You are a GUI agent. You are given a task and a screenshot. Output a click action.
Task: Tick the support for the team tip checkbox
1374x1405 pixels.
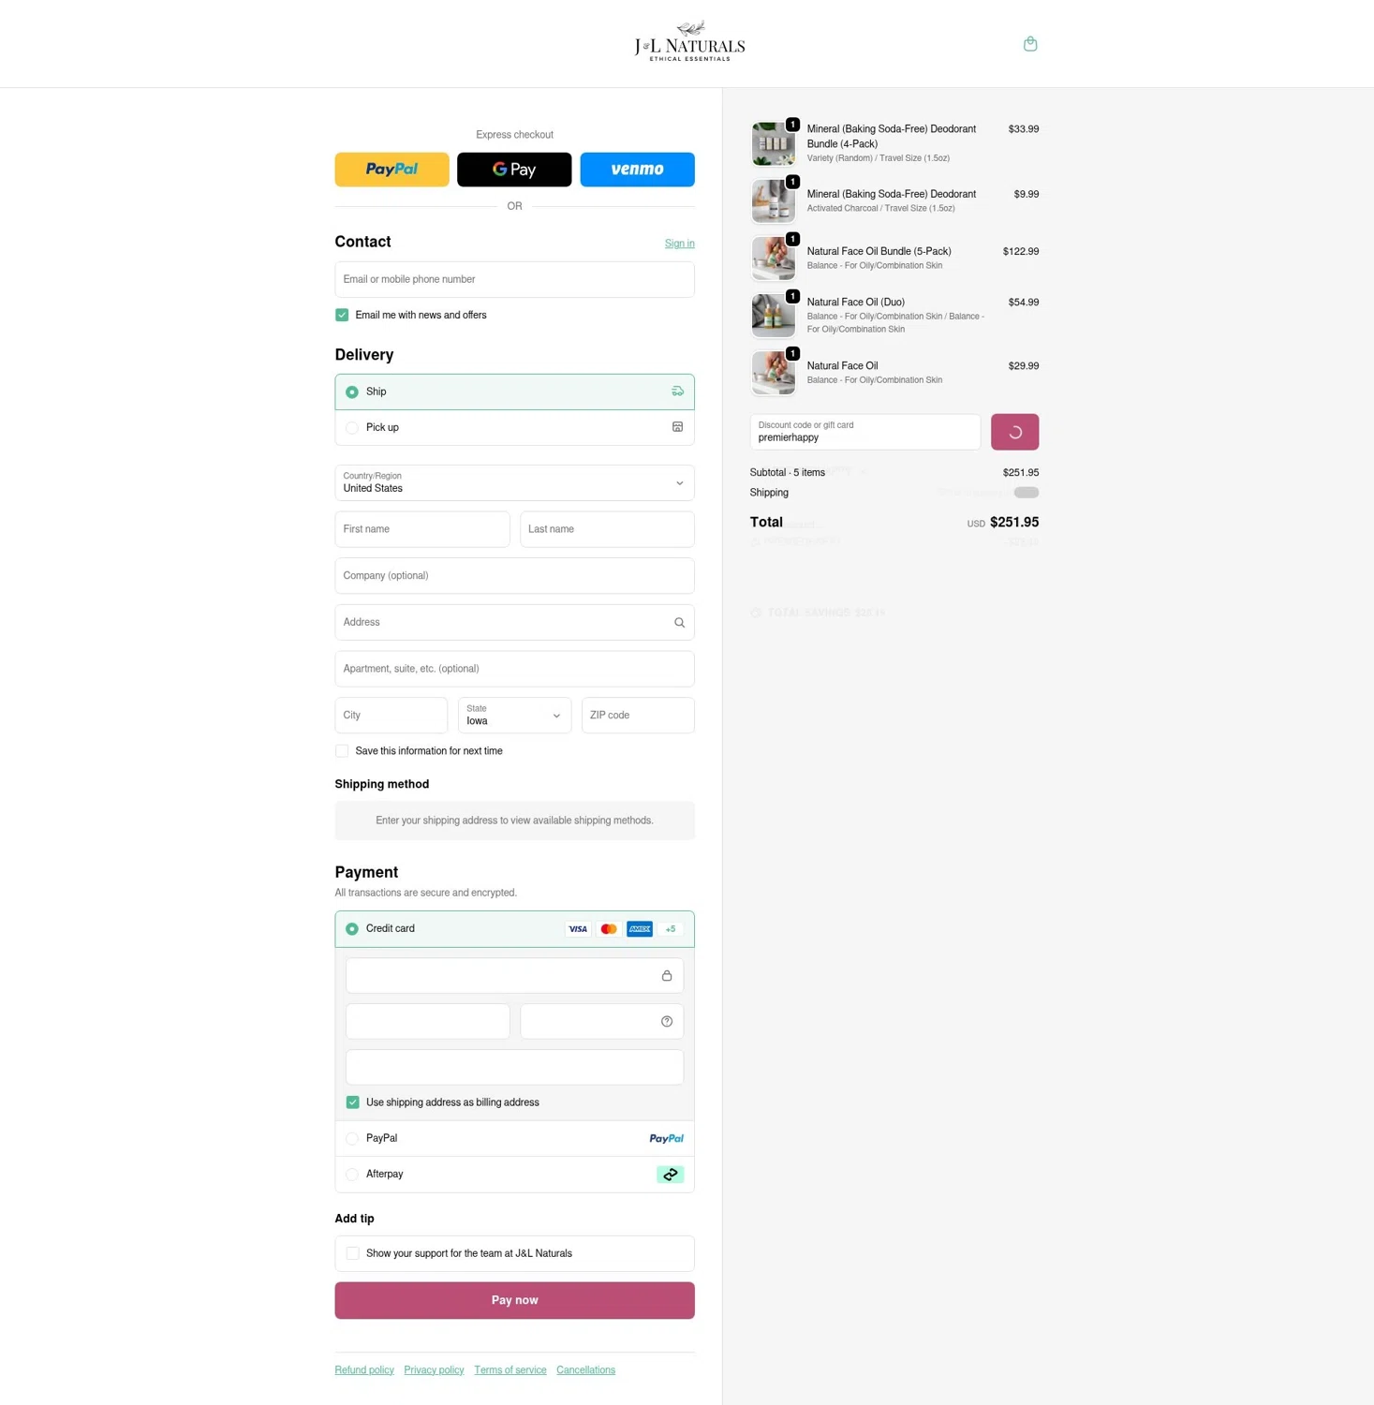point(352,1253)
